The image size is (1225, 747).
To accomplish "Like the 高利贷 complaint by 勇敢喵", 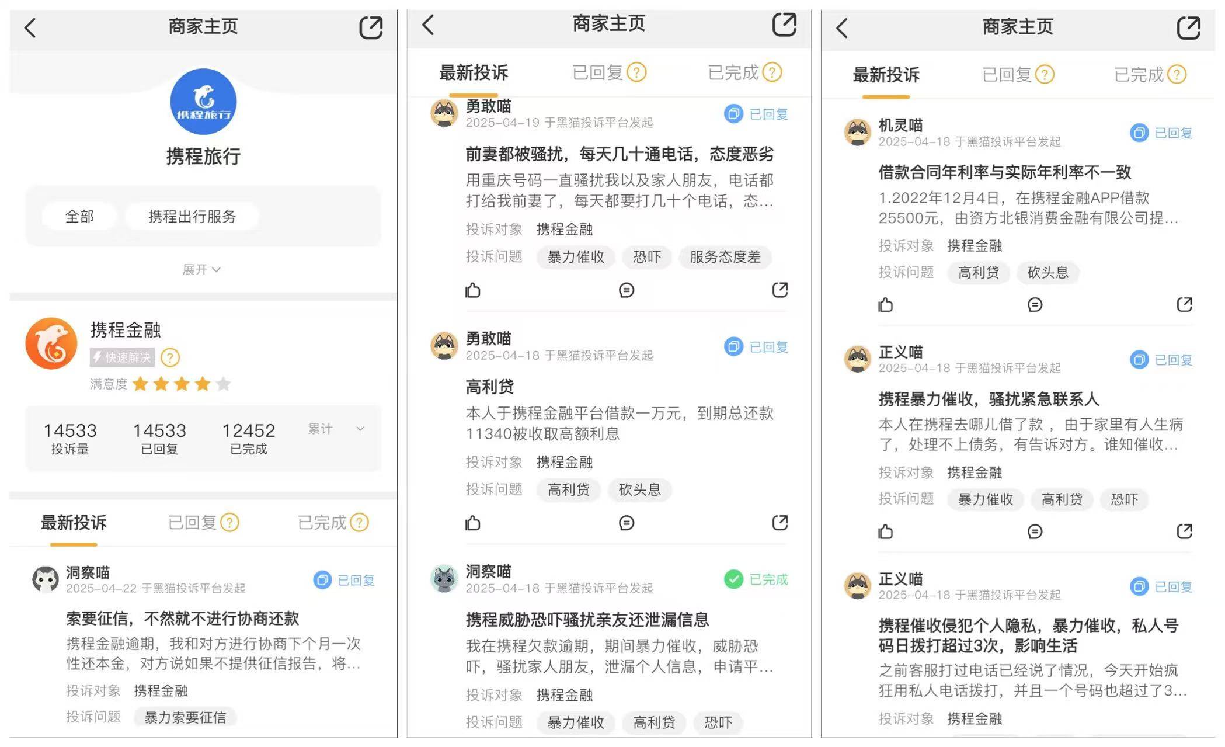I will (473, 523).
